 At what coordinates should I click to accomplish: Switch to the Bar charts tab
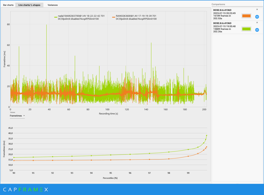8,5
